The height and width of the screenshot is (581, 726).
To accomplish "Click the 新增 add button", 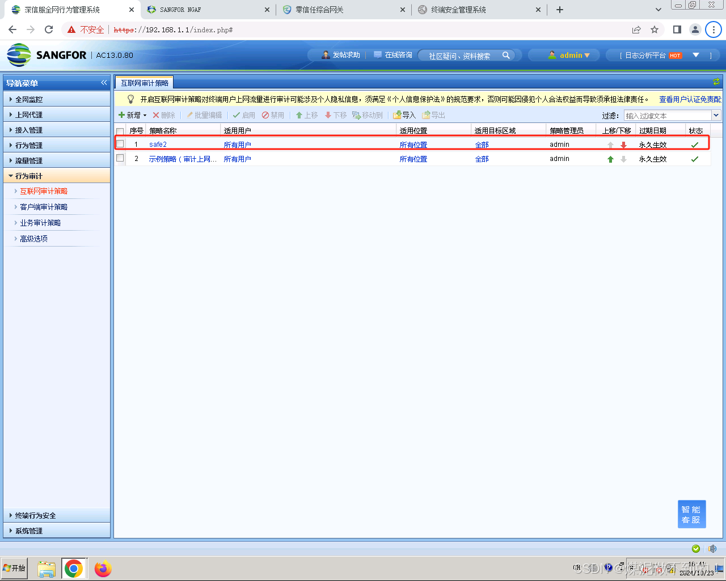I will tap(132, 115).
